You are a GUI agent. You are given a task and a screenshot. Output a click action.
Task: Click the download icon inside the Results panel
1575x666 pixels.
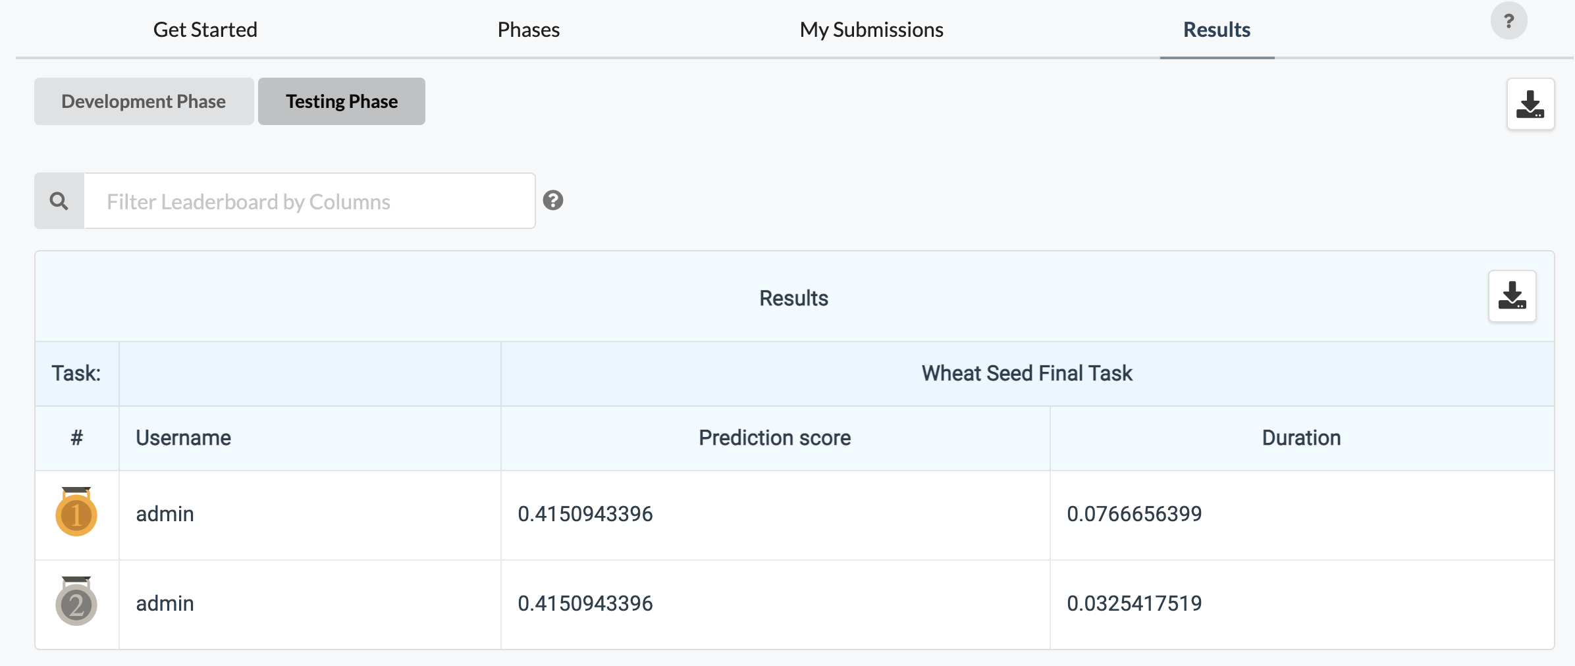coord(1512,296)
